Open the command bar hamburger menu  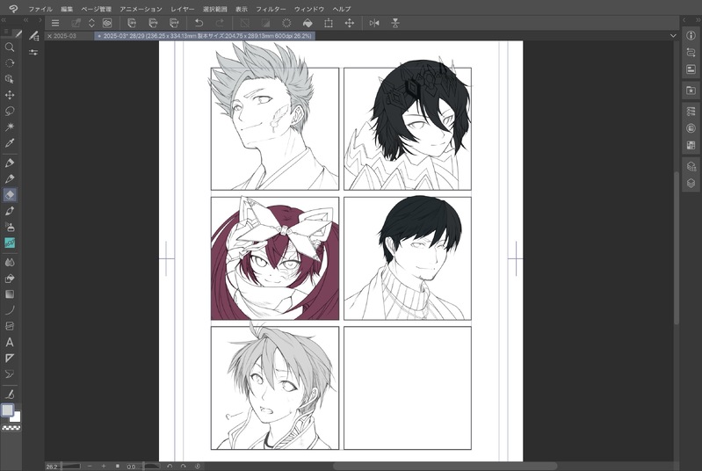(55, 23)
